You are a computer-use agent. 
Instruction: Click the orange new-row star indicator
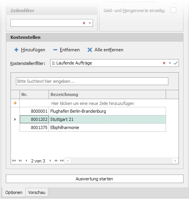[x=15, y=103]
